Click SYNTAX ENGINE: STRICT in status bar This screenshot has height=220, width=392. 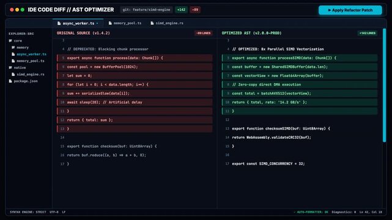pos(28,212)
